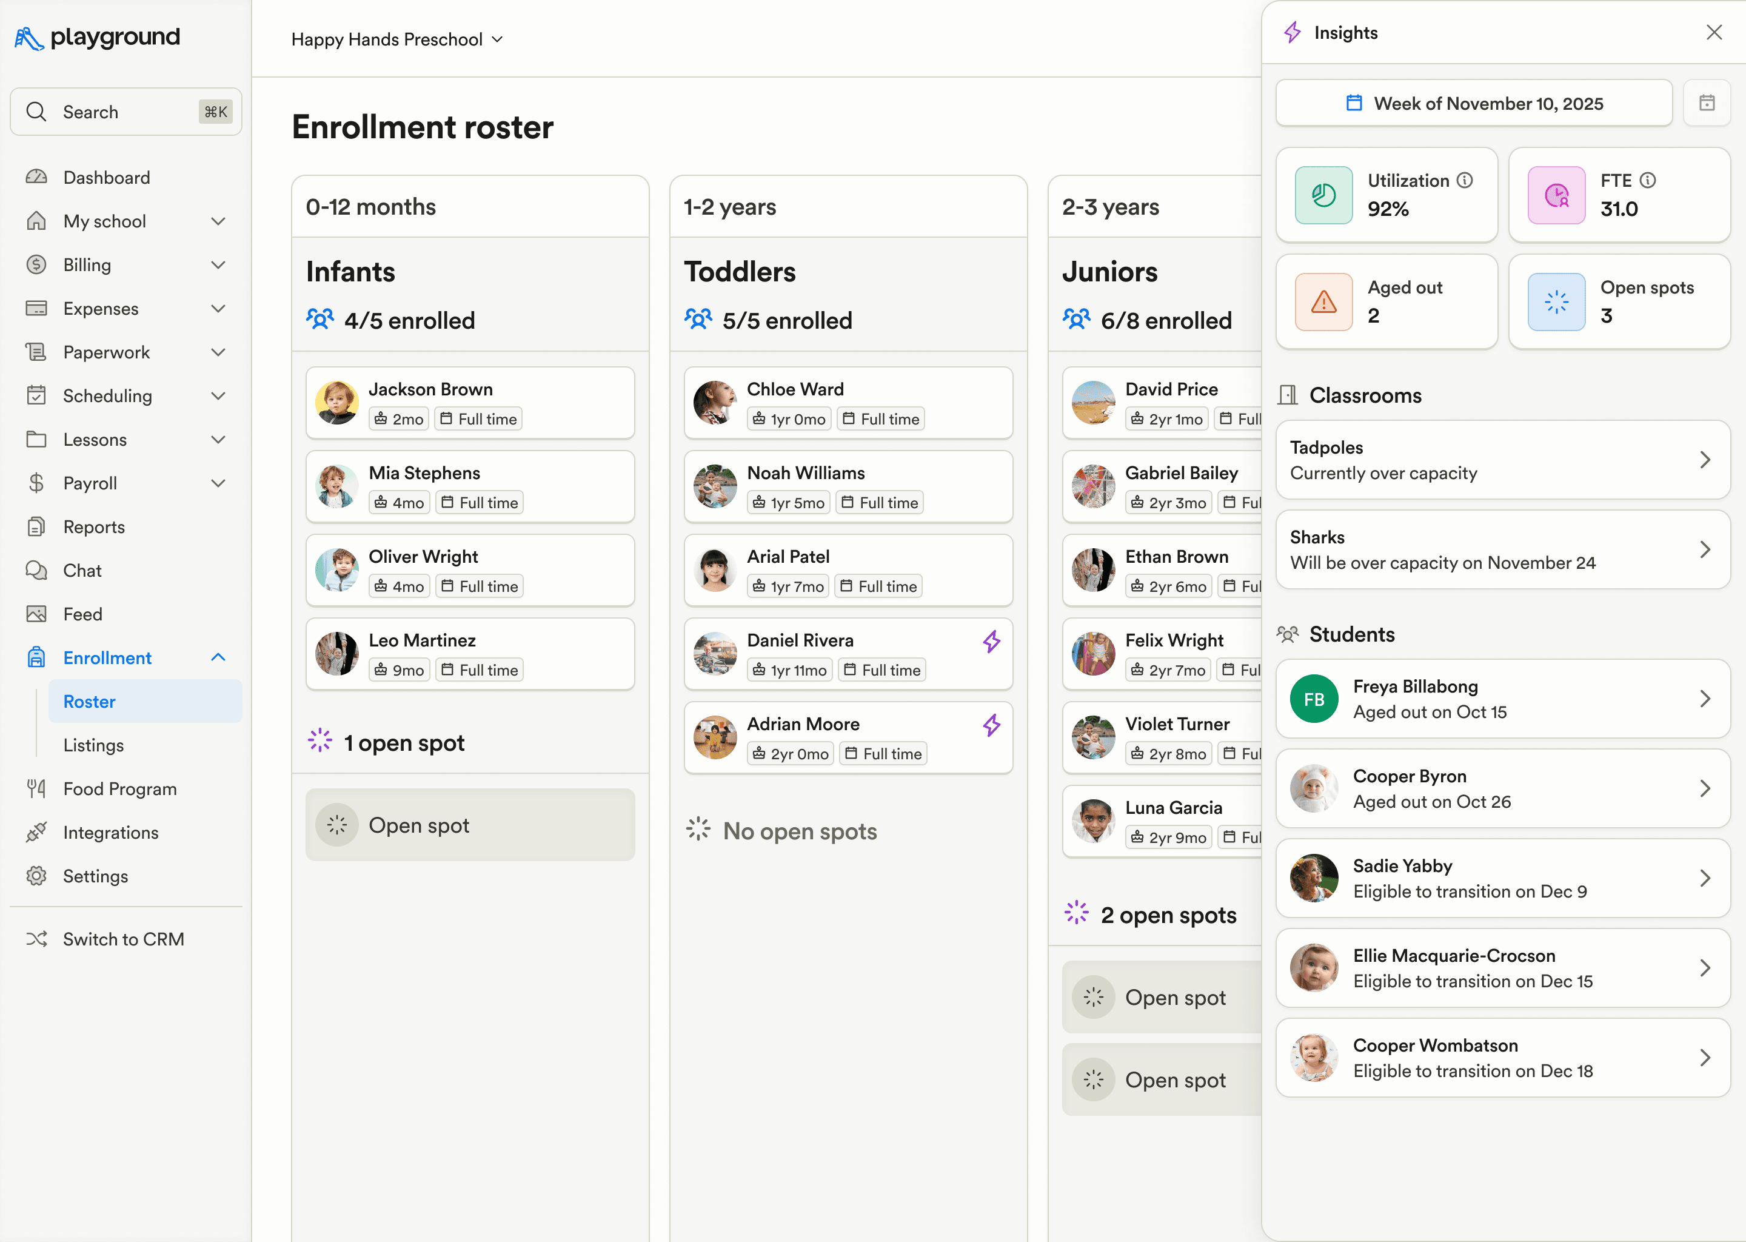Click the Switch to CRM shuffle icon
This screenshot has height=1242, width=1746.
37,939
